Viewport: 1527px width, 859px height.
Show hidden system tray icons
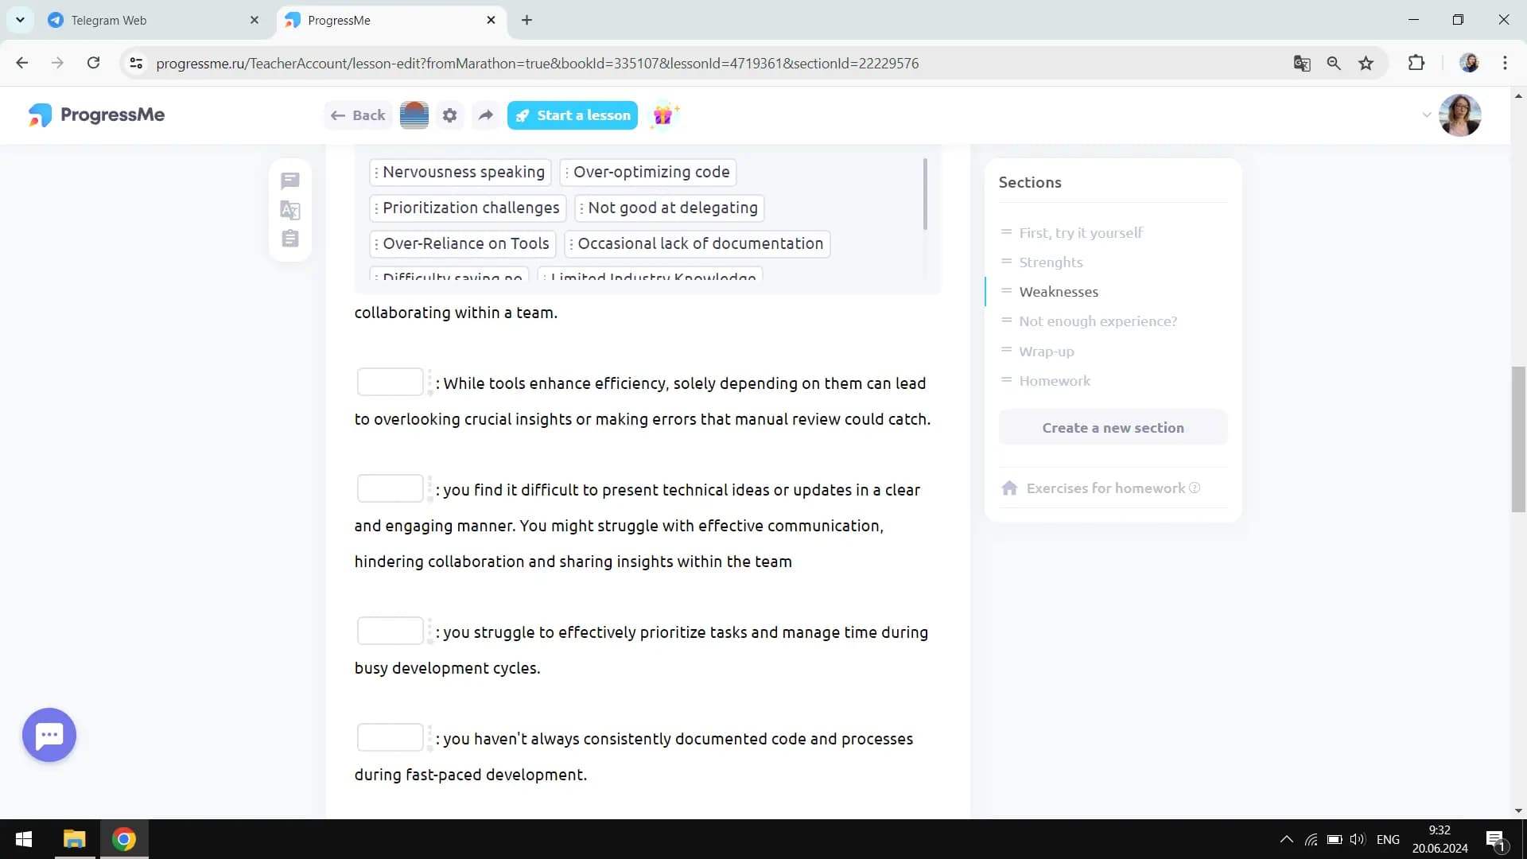(1286, 839)
